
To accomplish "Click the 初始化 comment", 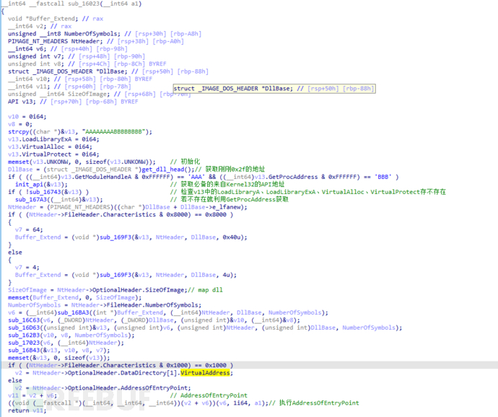I will [185, 162].
